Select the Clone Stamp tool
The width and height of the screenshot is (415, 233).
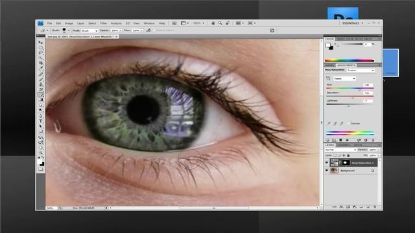tap(41, 84)
